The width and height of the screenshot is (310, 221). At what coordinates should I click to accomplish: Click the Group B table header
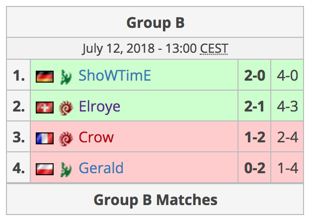coord(155,22)
